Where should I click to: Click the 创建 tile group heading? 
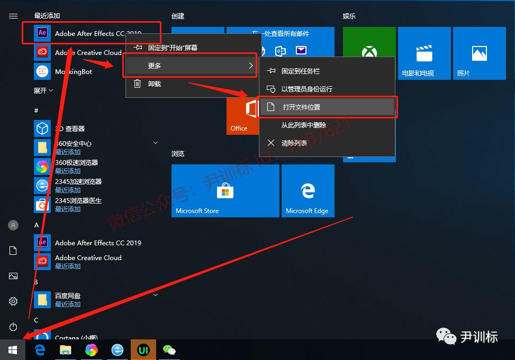pyautogui.click(x=178, y=16)
